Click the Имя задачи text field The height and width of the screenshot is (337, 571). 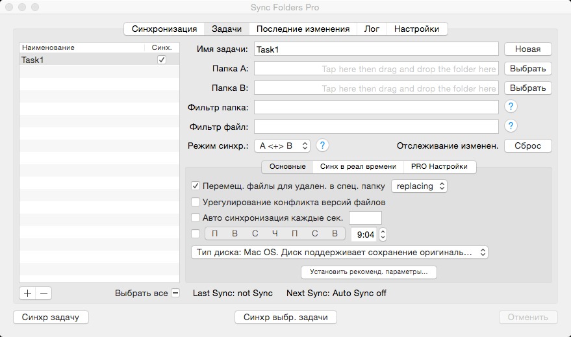[375, 49]
